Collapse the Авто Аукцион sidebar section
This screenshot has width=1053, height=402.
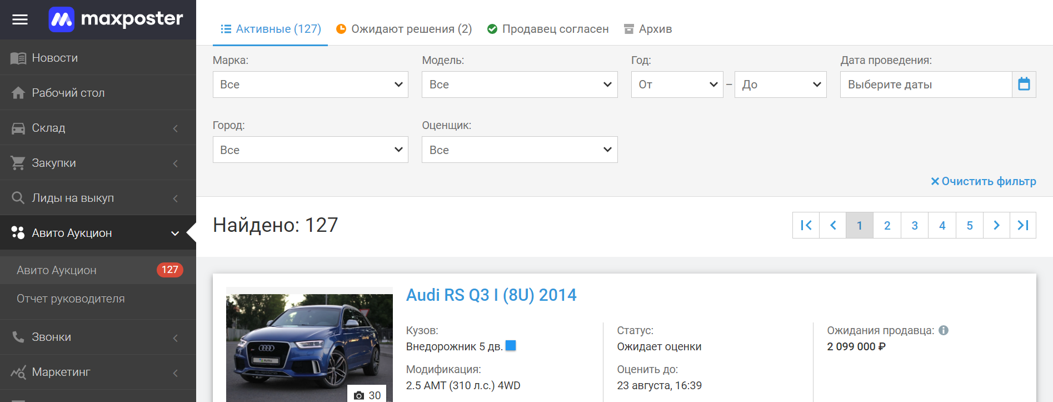[175, 234]
